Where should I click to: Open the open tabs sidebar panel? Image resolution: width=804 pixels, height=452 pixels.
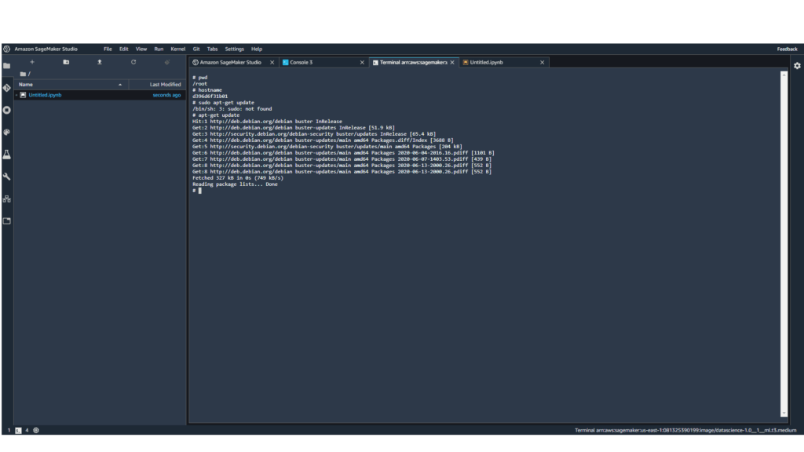[x=6, y=221]
